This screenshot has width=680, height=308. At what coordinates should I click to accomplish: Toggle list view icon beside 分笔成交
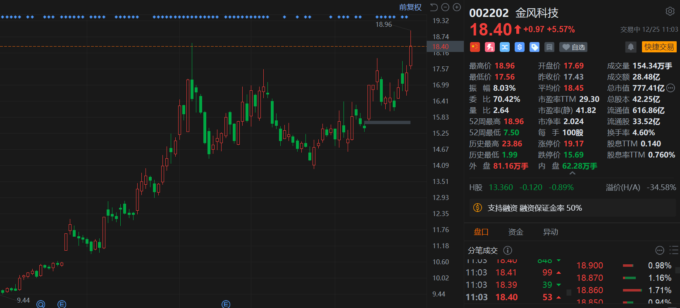click(674, 250)
